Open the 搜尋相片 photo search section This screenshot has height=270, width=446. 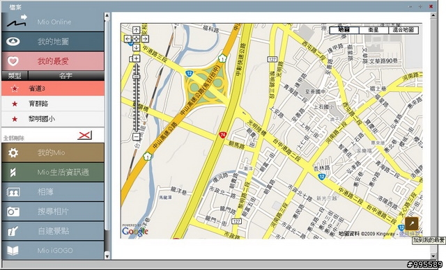[x=53, y=212]
